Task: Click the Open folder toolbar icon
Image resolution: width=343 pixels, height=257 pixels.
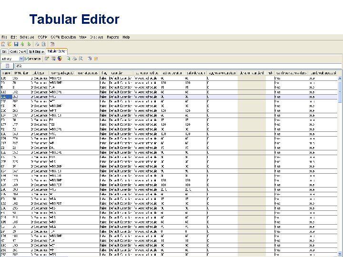Action: point(10,44)
